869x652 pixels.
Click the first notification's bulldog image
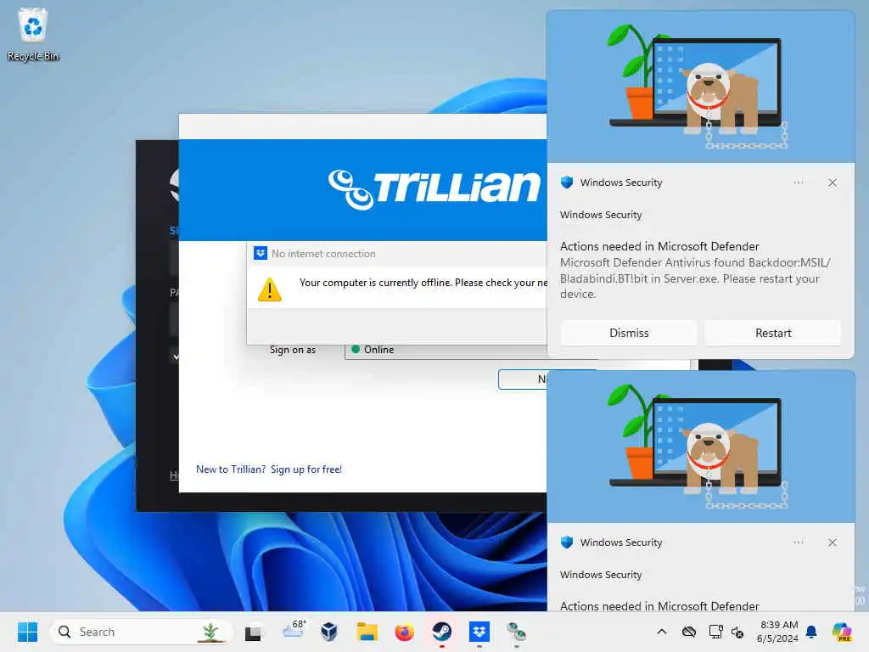click(700, 87)
